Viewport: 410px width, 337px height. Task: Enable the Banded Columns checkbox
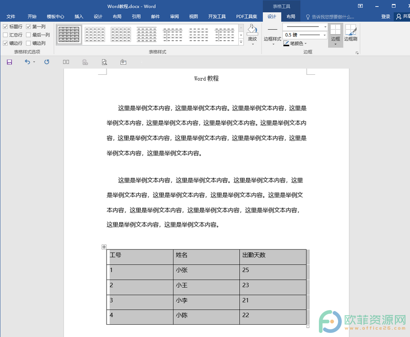coord(28,43)
